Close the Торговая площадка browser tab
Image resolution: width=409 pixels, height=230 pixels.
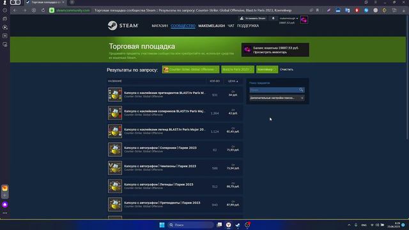click(x=63, y=3)
